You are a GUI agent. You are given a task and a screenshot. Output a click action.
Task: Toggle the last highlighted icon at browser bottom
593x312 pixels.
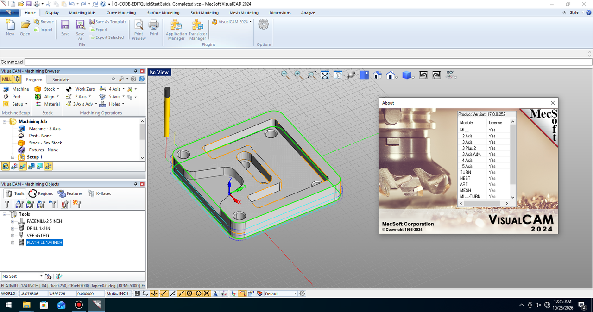click(x=49, y=166)
